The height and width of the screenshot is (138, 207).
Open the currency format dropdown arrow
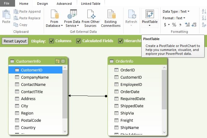[169, 25]
